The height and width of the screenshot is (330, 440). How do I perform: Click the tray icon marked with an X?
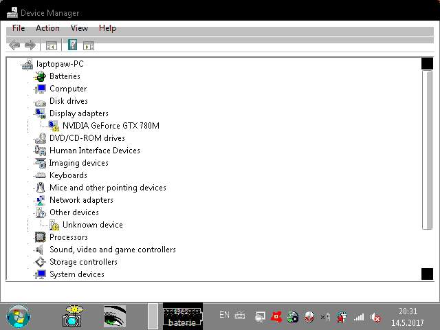(325, 318)
